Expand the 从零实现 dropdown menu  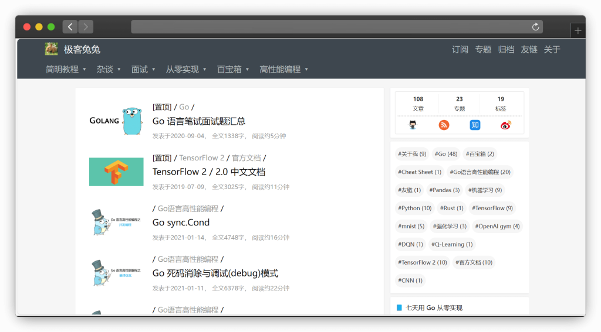pos(186,69)
